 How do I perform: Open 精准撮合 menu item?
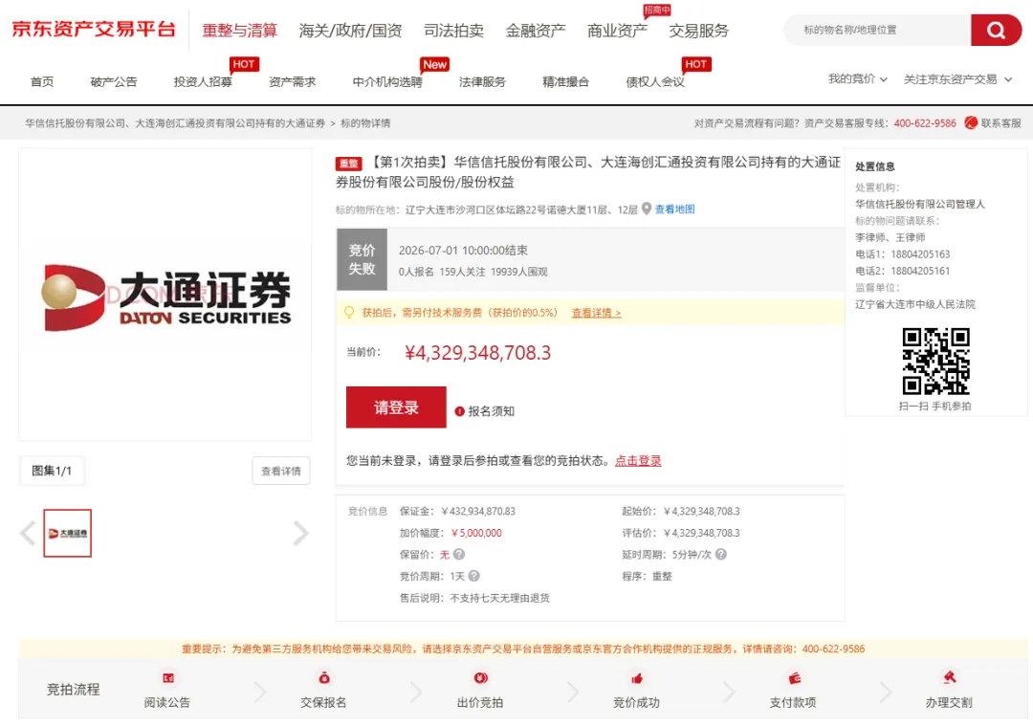(x=565, y=81)
